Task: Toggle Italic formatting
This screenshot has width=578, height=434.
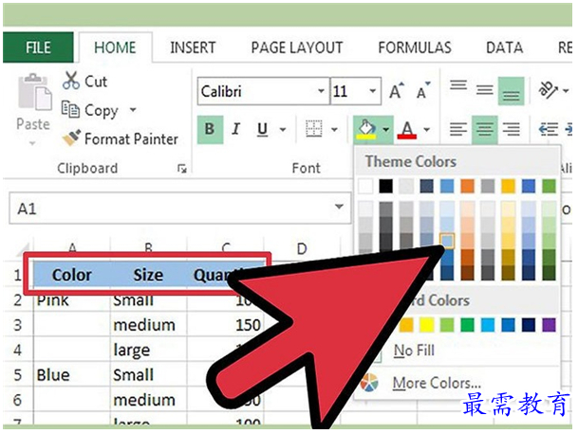Action: (236, 129)
